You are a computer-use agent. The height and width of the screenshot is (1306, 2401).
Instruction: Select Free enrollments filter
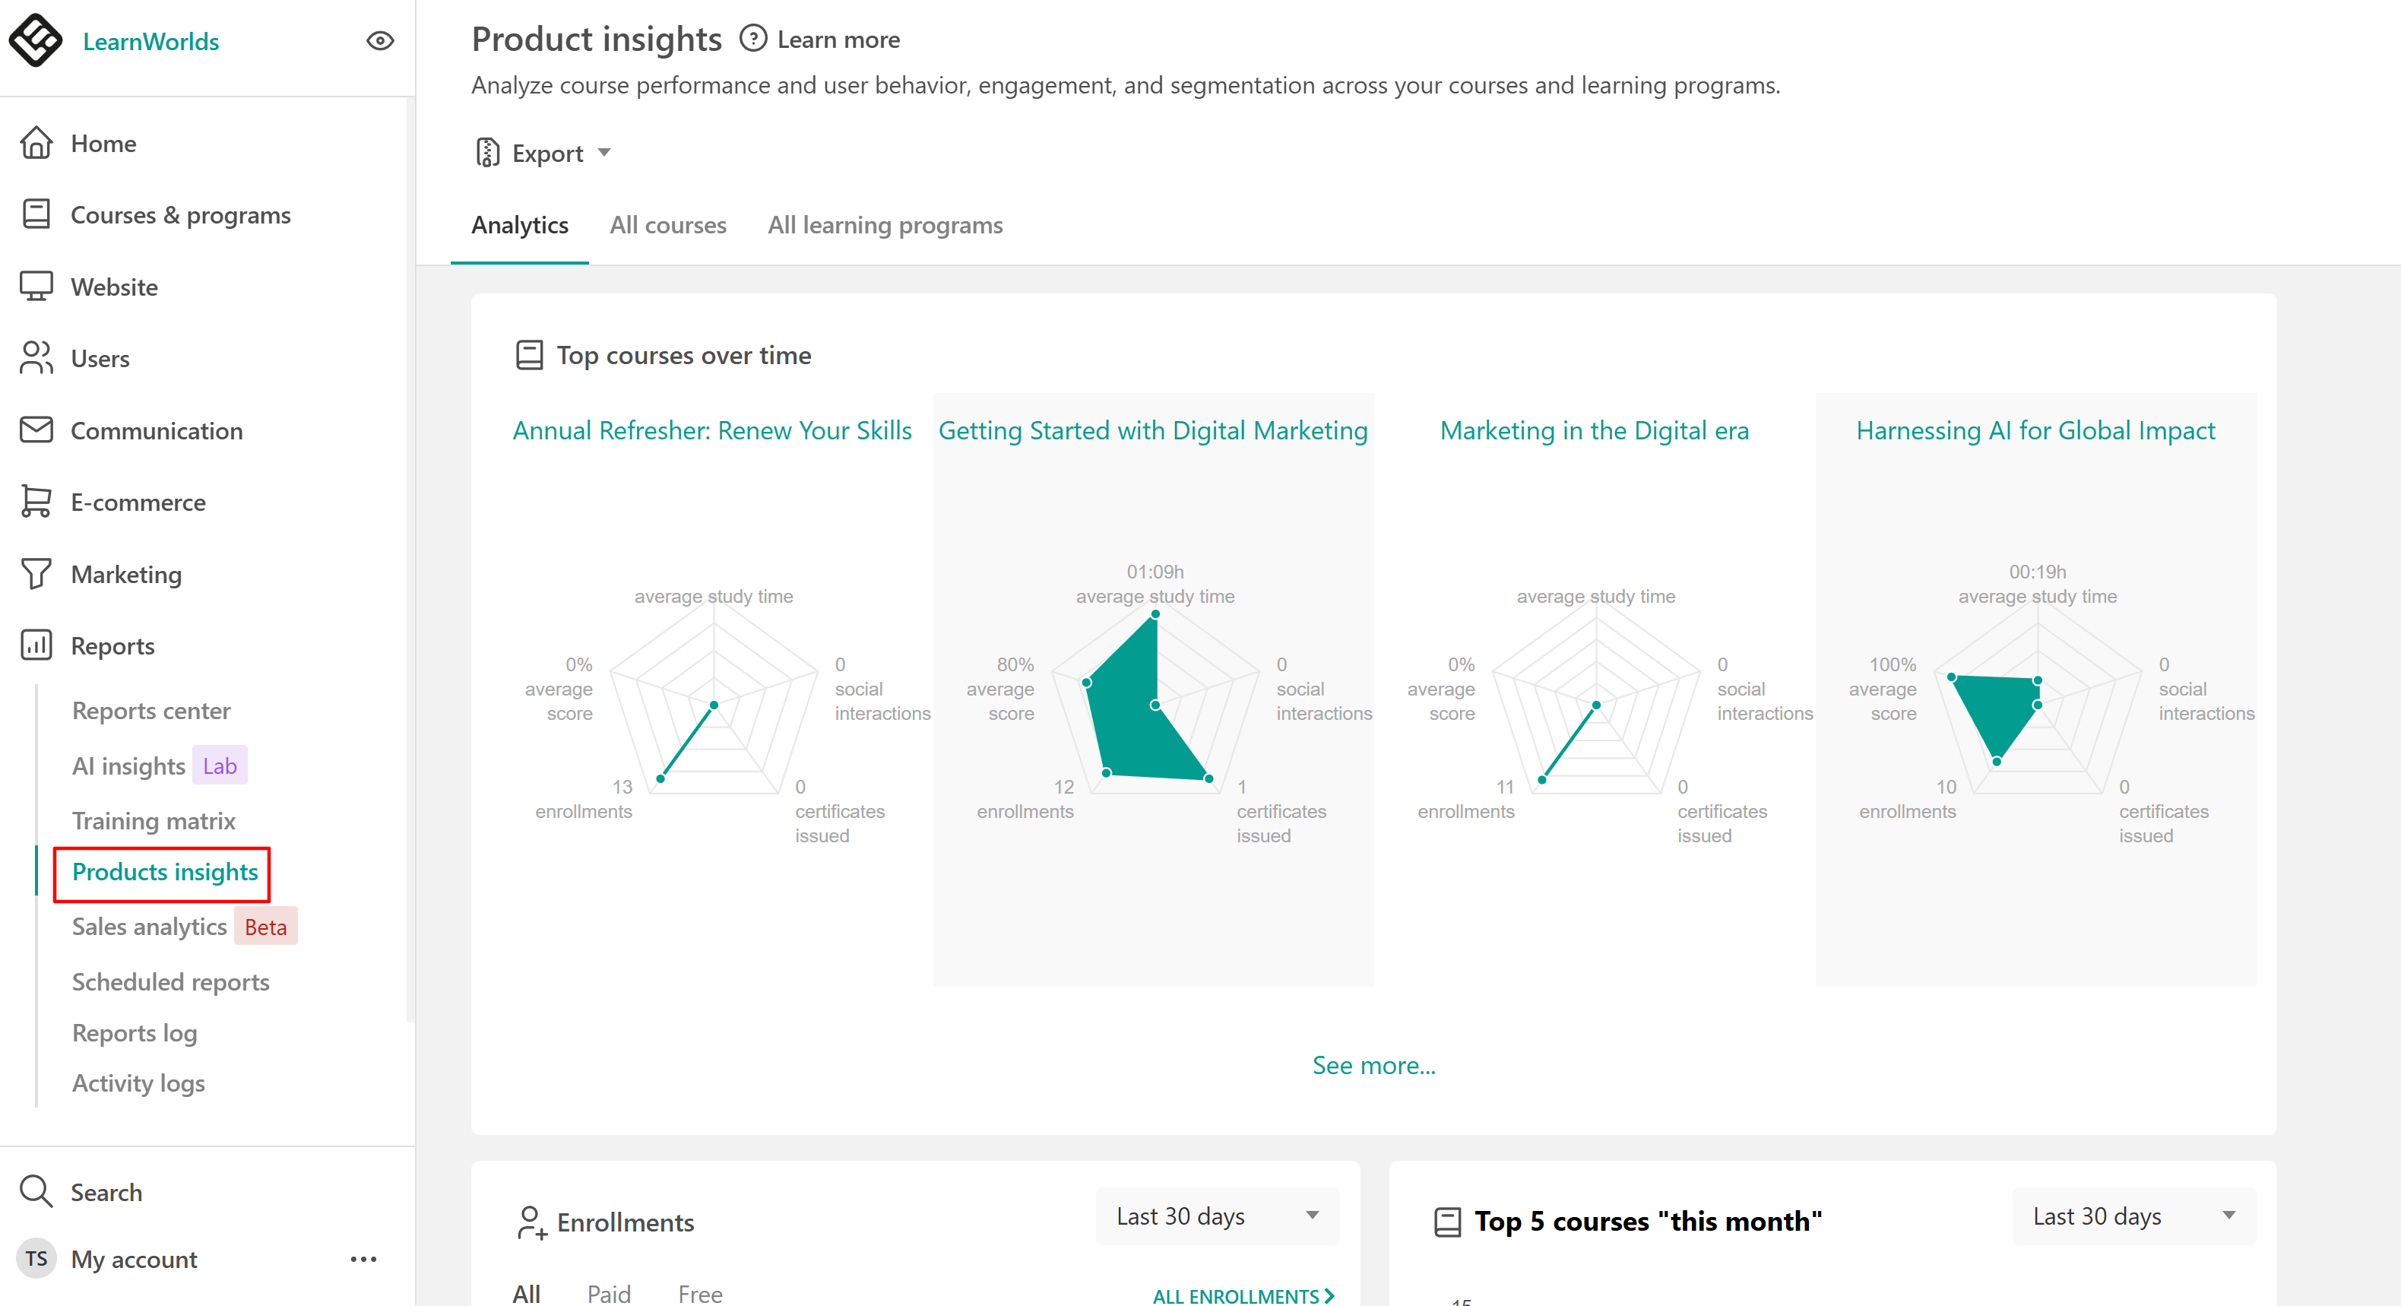click(x=700, y=1292)
